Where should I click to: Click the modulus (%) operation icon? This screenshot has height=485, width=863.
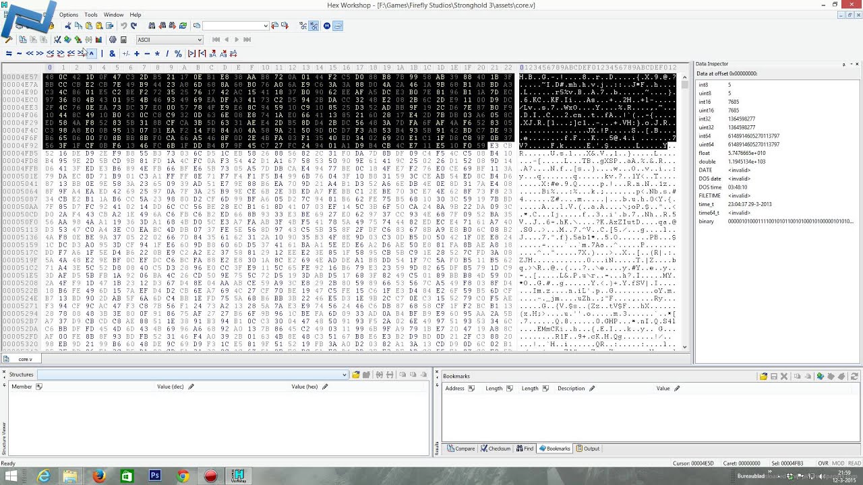click(x=178, y=53)
